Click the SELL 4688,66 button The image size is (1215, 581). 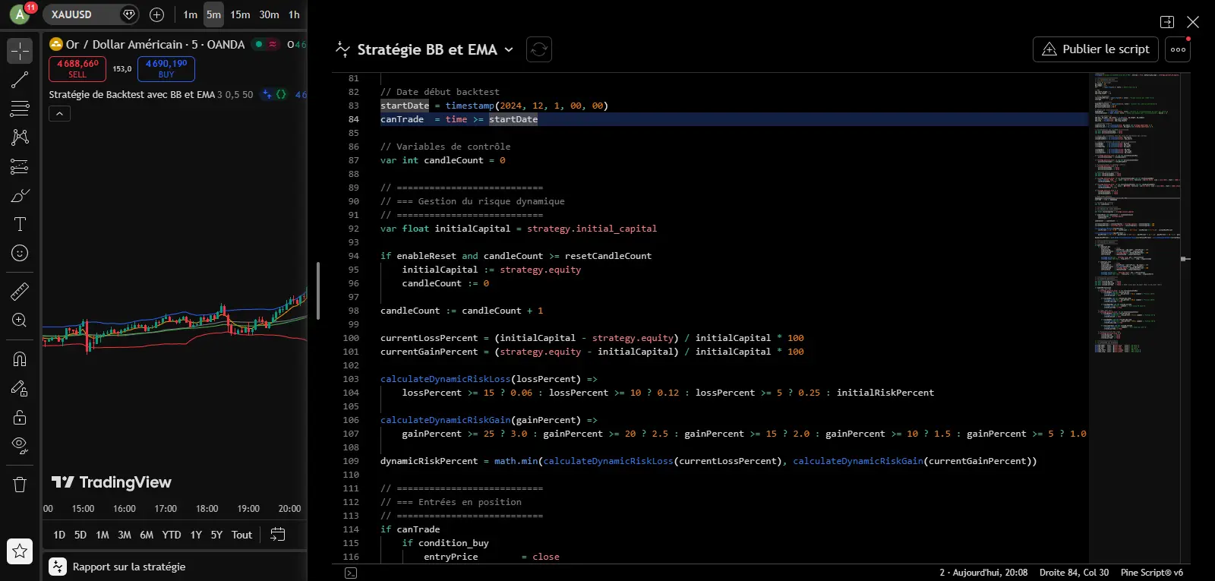[x=77, y=68]
